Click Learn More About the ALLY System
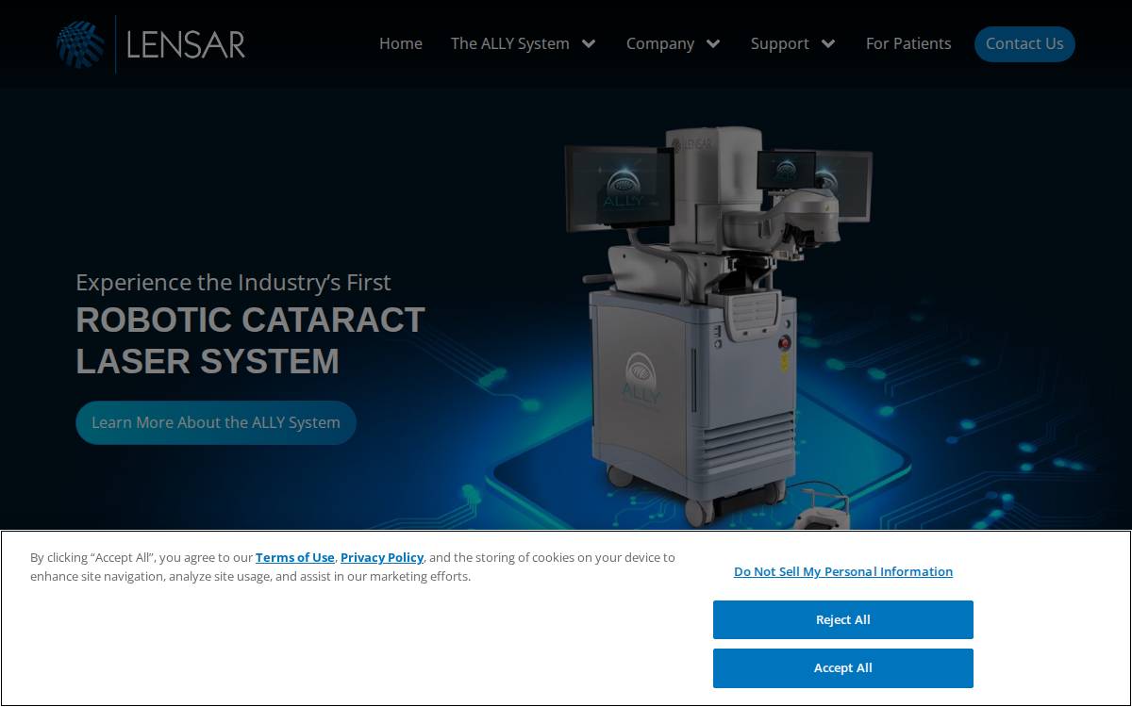Image resolution: width=1132 pixels, height=707 pixels. (216, 422)
